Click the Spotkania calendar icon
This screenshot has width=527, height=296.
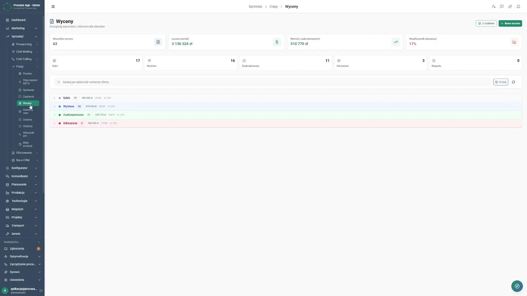coord(20,90)
